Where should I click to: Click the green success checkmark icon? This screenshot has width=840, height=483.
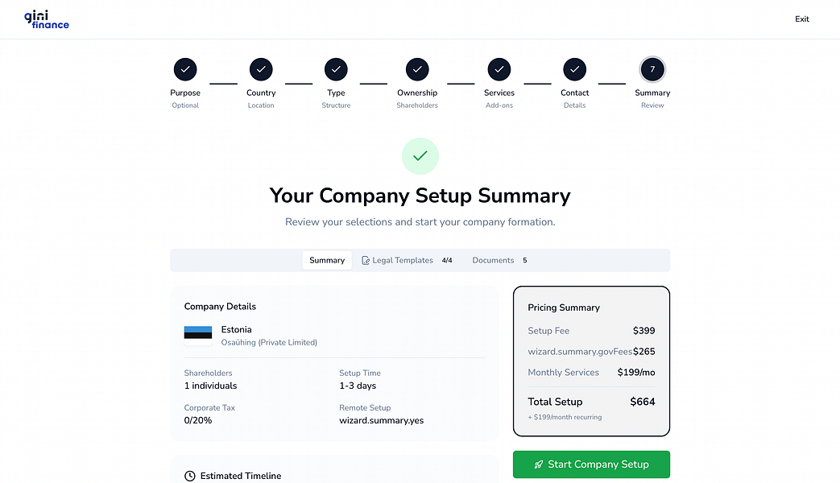point(420,156)
